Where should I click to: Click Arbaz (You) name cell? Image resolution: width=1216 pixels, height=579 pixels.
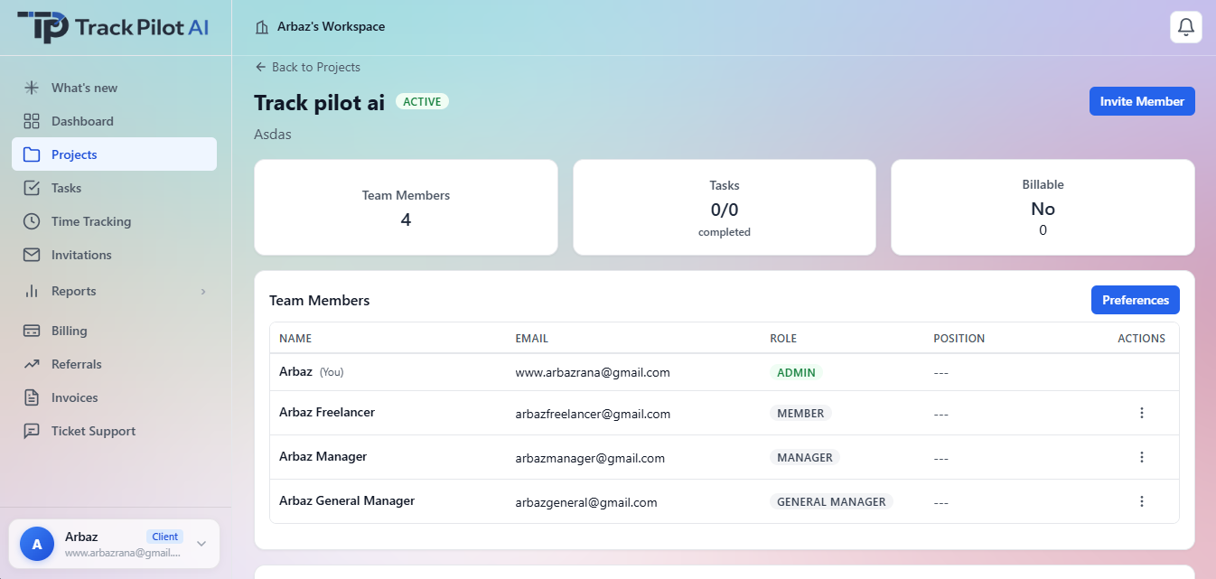312,371
